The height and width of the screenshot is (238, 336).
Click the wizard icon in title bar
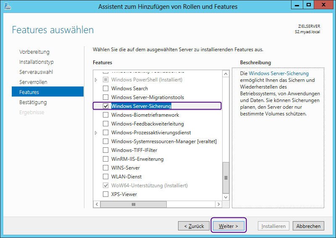(x=7, y=6)
